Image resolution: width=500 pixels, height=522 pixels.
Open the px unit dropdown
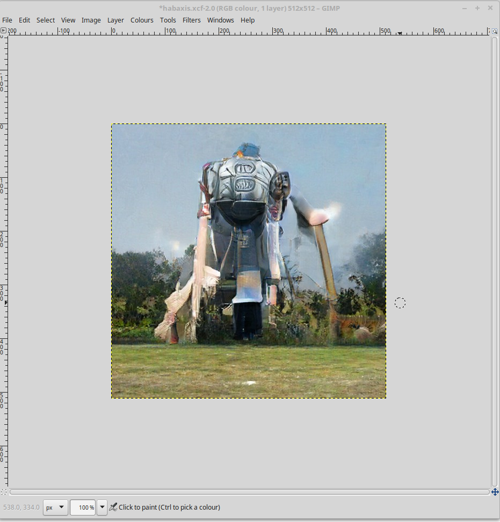pos(55,508)
